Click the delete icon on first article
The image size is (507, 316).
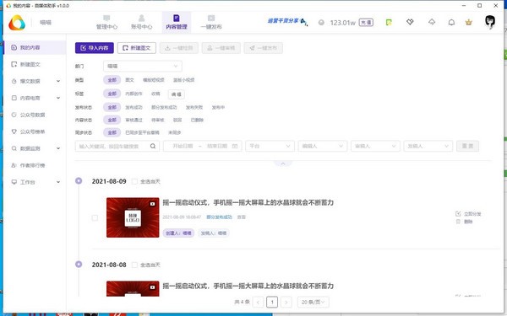(458, 222)
